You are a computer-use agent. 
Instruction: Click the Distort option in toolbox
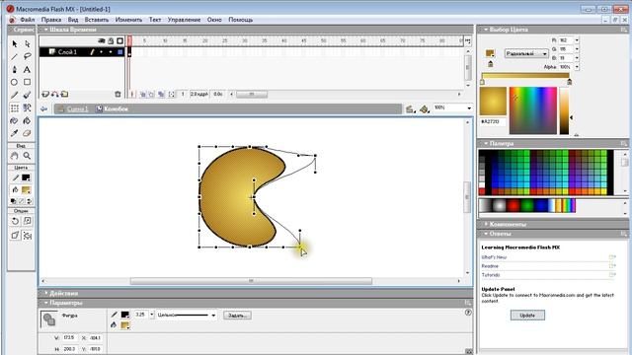click(x=15, y=235)
